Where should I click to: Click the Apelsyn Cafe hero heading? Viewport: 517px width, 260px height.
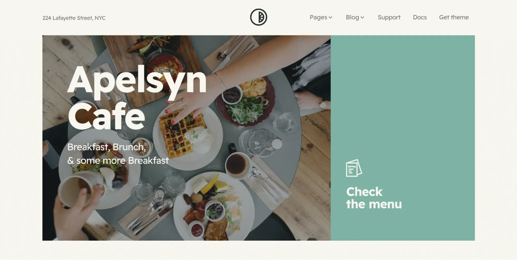(x=137, y=97)
